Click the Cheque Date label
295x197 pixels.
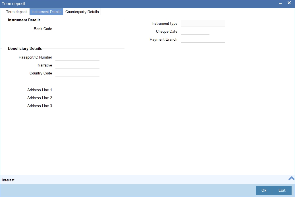pyautogui.click(x=167, y=32)
